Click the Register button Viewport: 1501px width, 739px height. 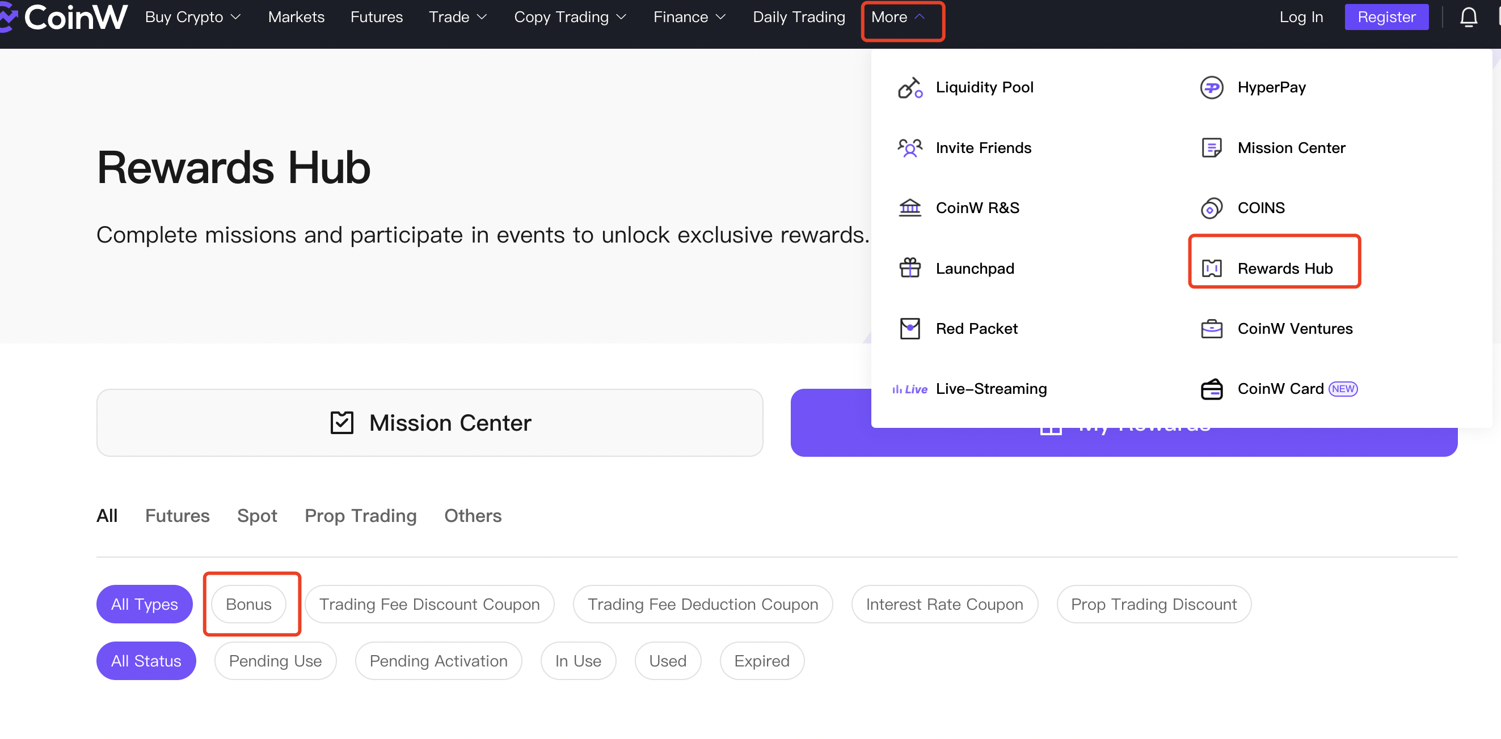1386,18
